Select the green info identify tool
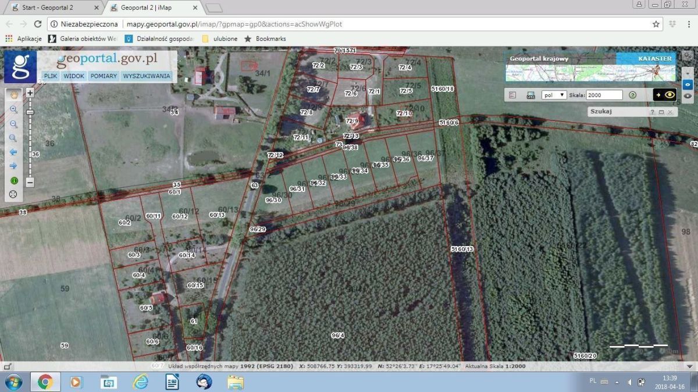The width and height of the screenshot is (698, 392). [13, 180]
